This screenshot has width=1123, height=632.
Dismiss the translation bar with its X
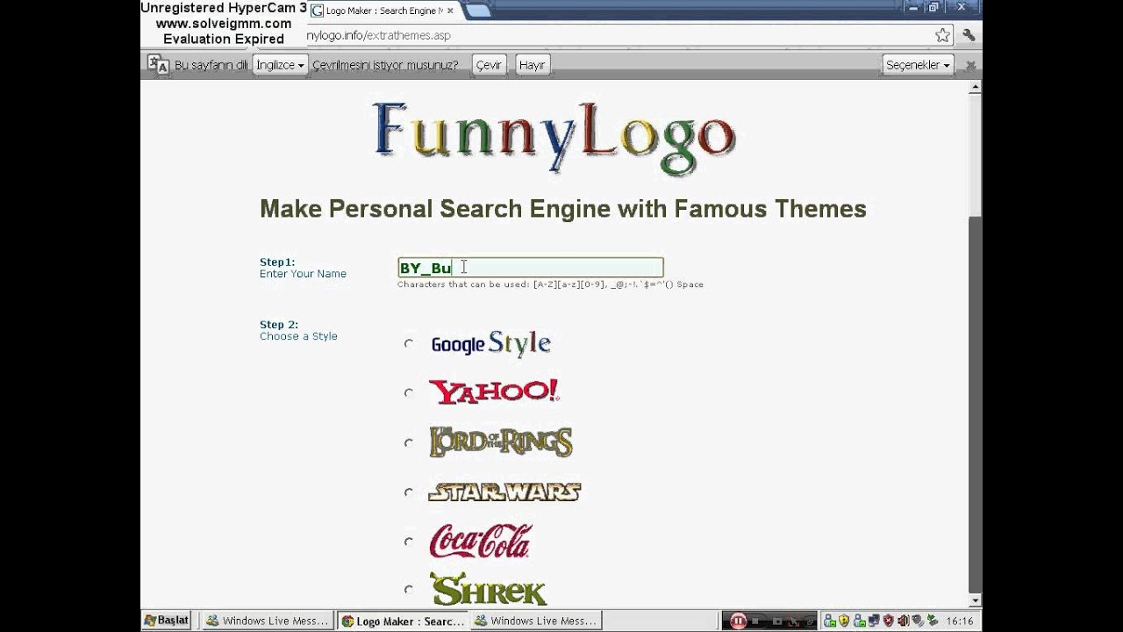970,65
